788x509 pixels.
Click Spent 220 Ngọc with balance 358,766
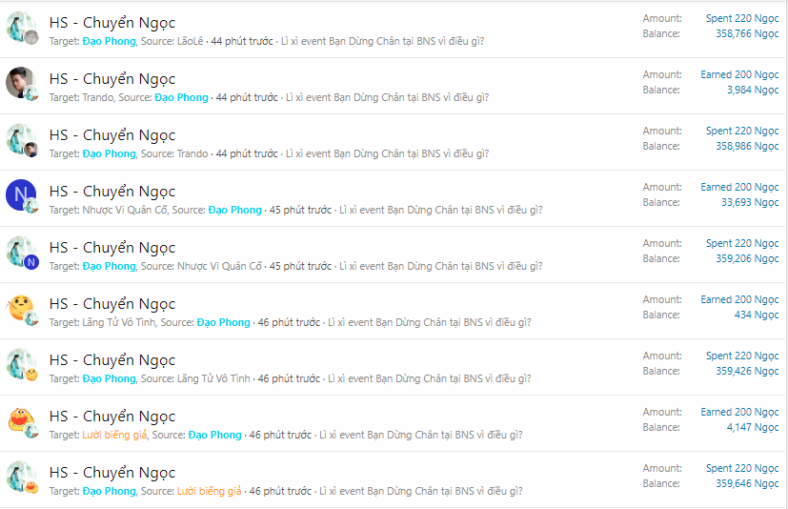tap(742, 19)
